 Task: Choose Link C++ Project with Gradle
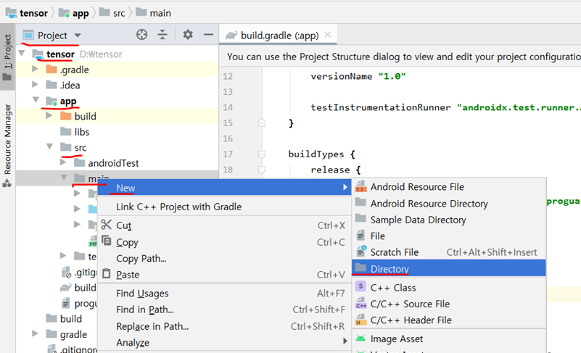(225, 207)
